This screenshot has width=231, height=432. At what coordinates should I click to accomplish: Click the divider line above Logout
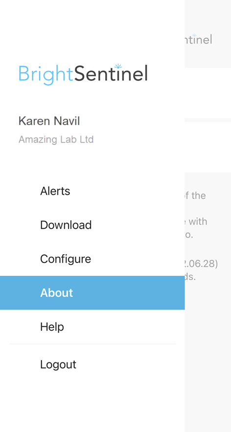[x=92, y=344]
